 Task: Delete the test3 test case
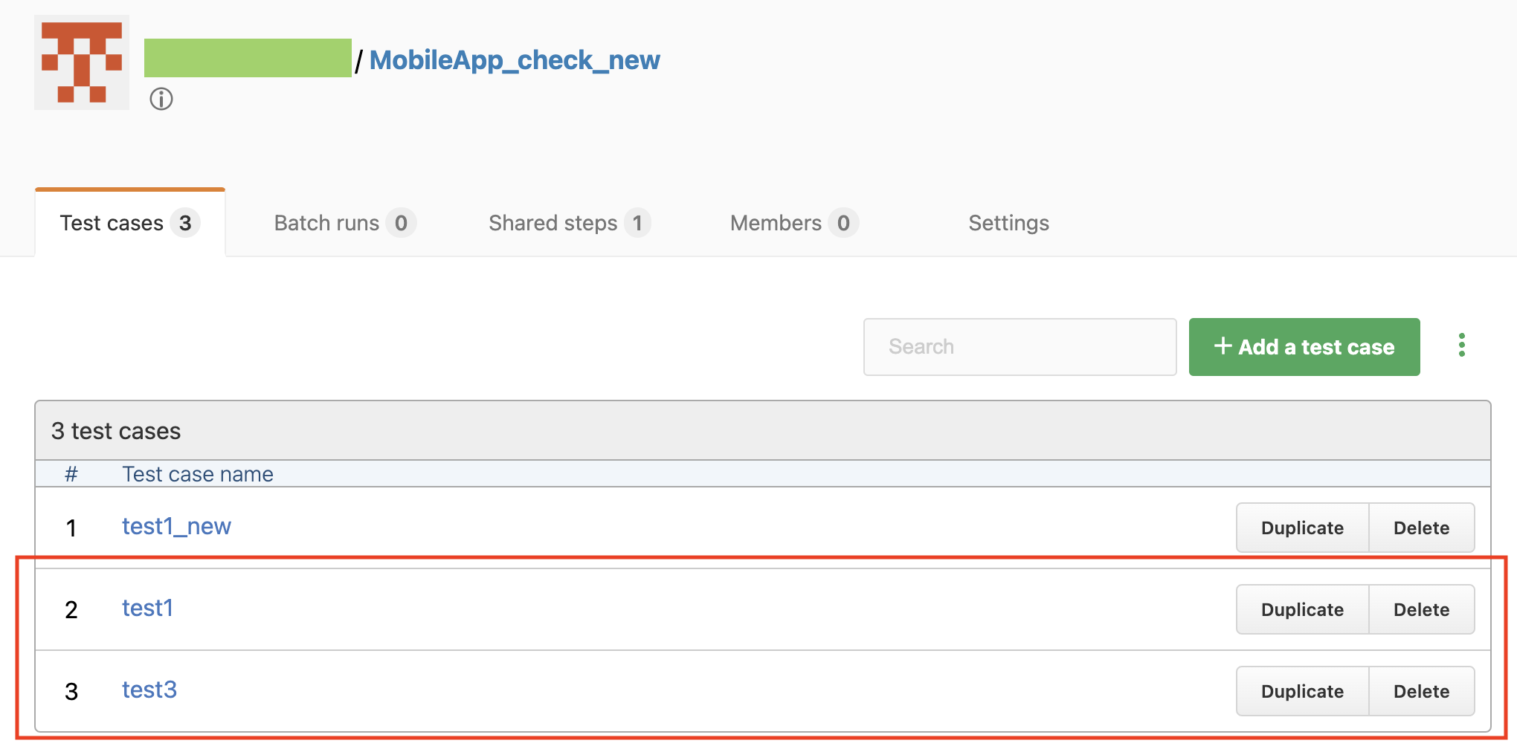coord(1421,691)
